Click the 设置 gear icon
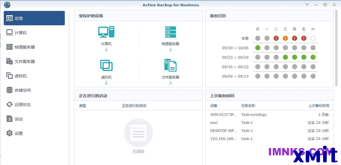 (9, 133)
